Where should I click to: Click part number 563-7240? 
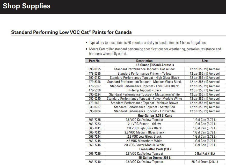click(x=94, y=162)
